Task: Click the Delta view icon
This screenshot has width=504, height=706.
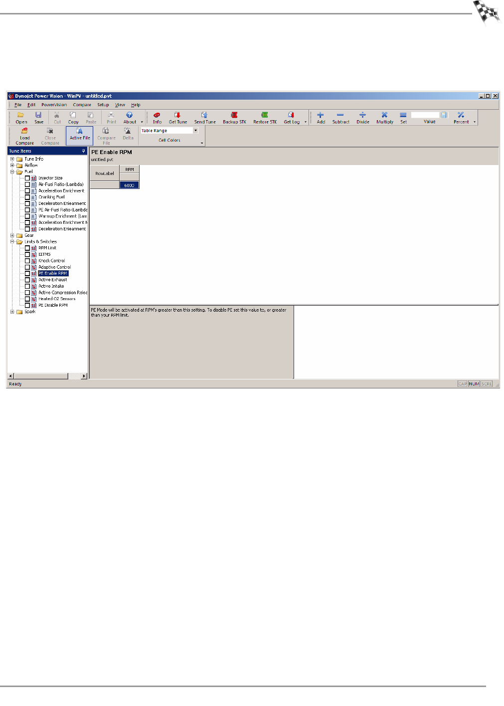Action: pyautogui.click(x=128, y=134)
